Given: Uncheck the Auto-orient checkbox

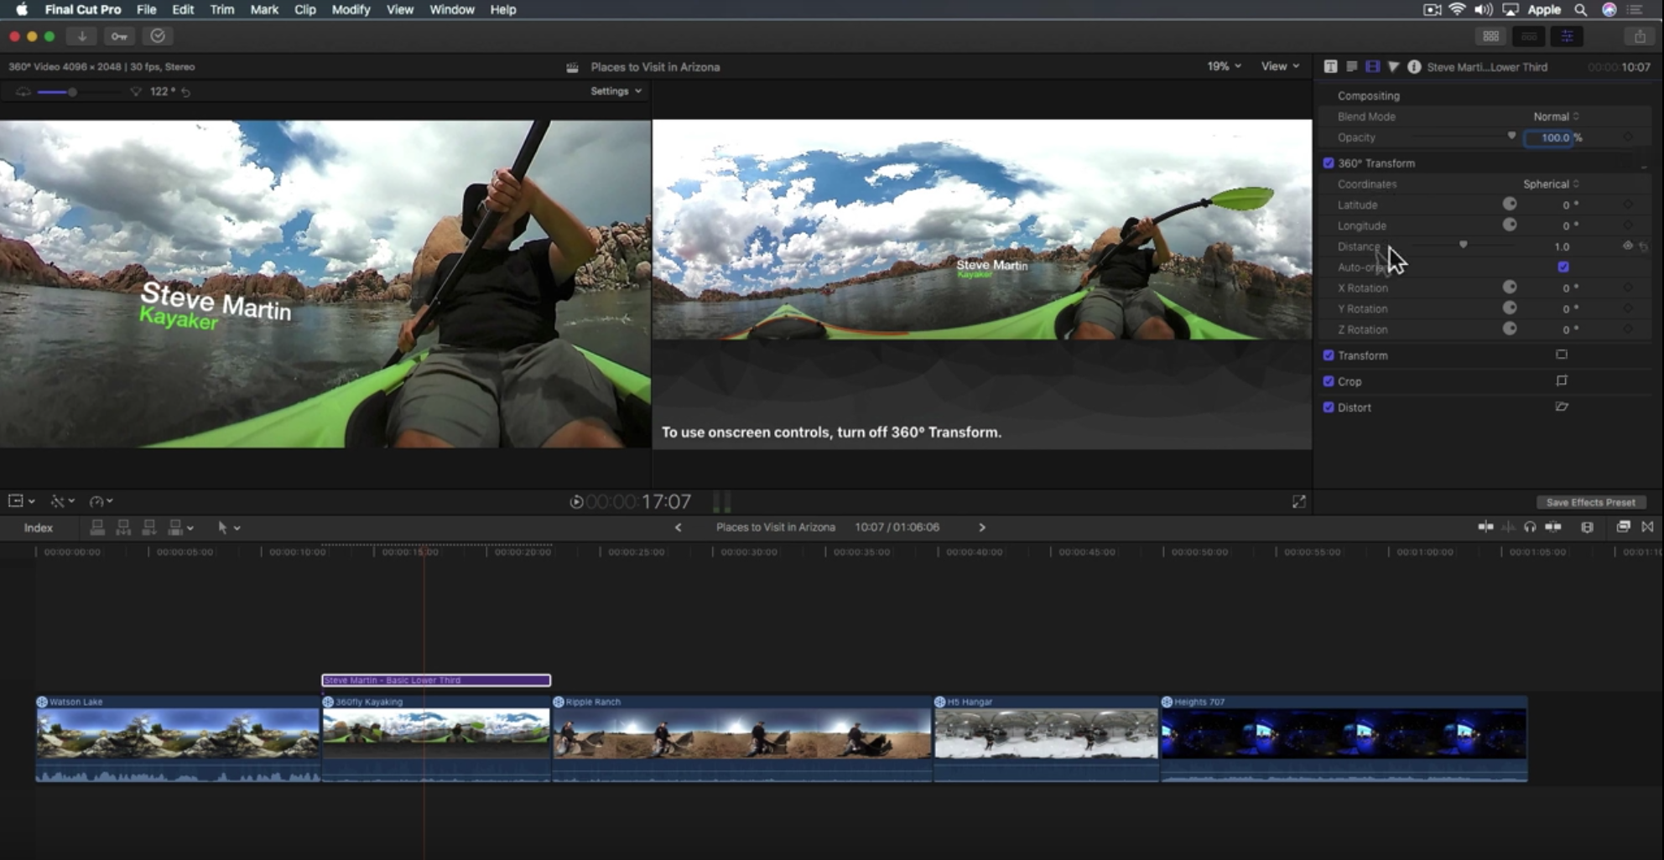Looking at the screenshot, I should pyautogui.click(x=1563, y=267).
